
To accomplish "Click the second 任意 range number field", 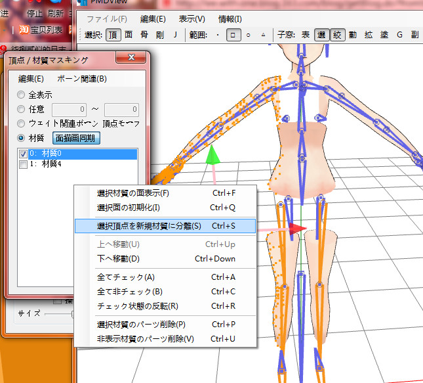I will coord(122,109).
